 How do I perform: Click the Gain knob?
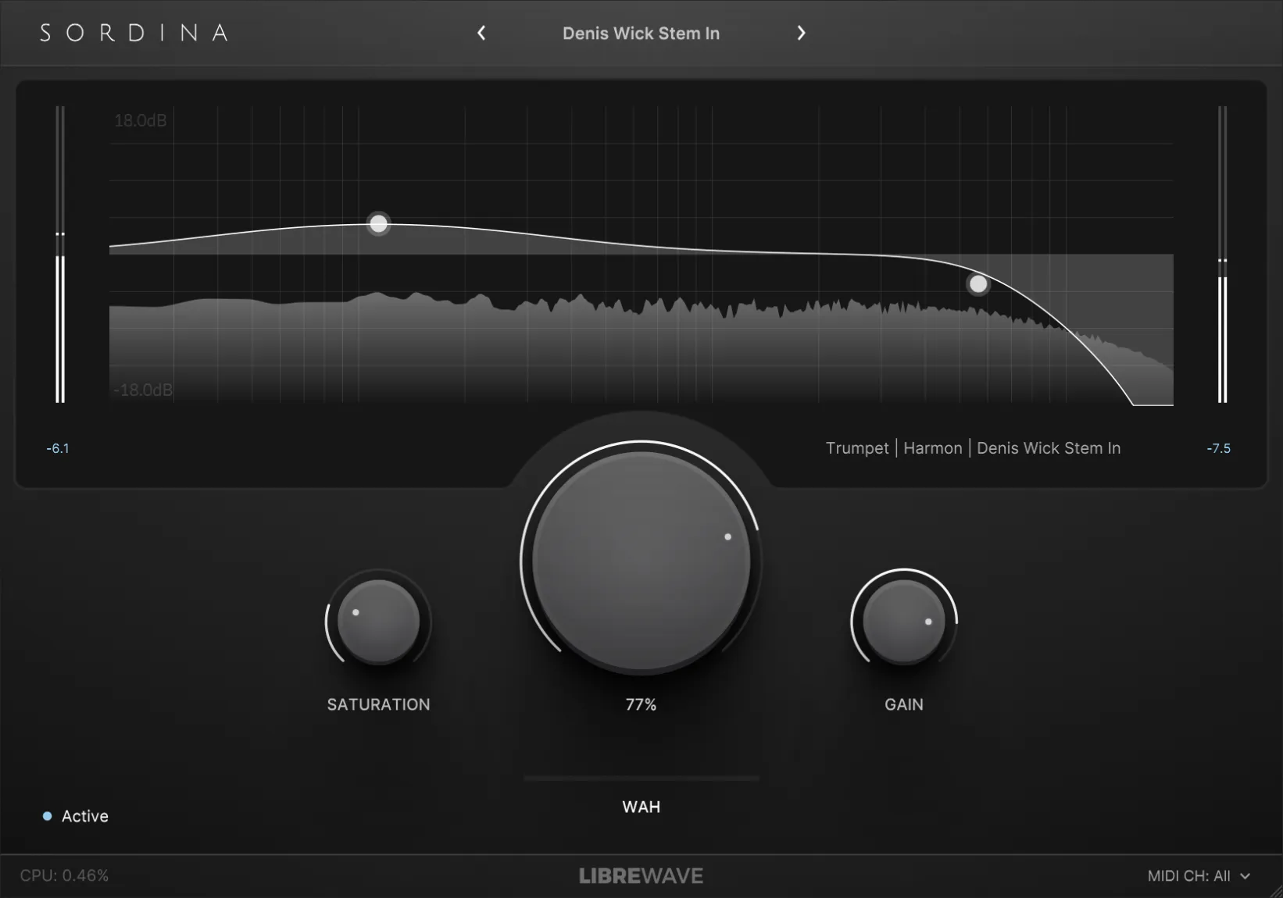[x=904, y=622]
